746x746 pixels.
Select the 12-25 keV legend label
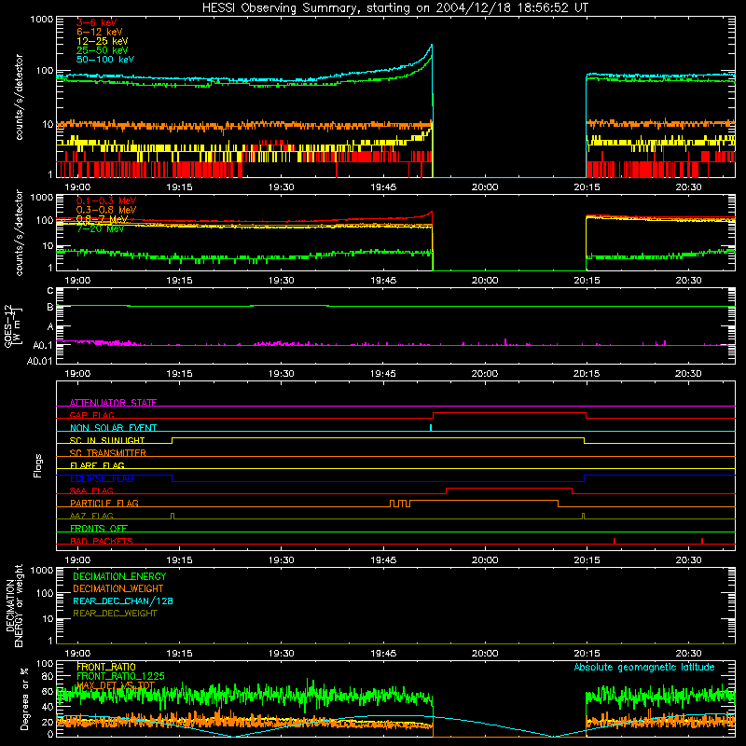102,41
